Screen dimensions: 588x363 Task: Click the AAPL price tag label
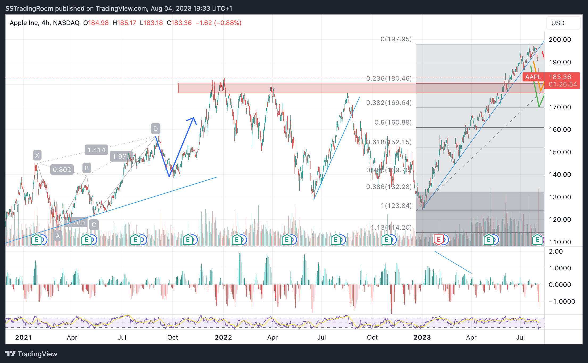[533, 77]
